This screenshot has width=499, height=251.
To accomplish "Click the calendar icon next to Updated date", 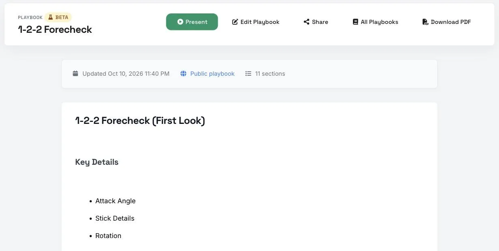I will 75,74.
